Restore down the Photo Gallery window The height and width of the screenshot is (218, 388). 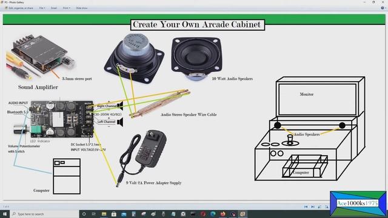(373, 2)
